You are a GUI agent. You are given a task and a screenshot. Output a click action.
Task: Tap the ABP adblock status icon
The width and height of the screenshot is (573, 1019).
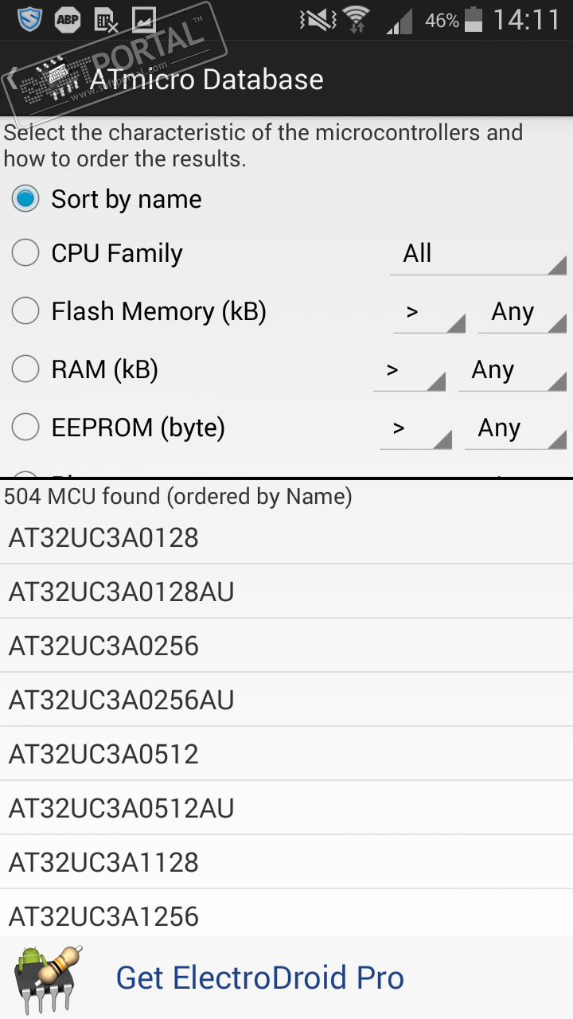[67, 19]
